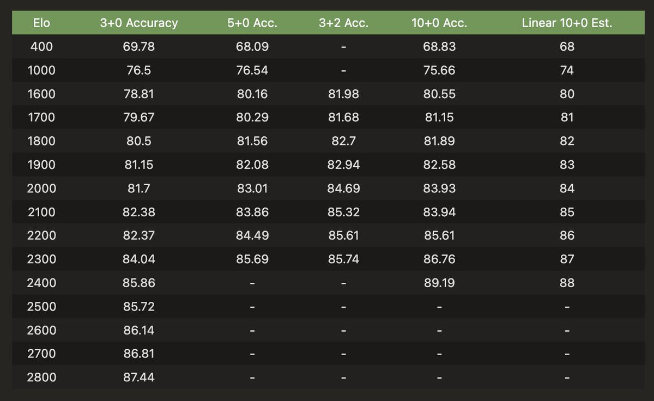Click the 2800 Elo row label

click(41, 377)
